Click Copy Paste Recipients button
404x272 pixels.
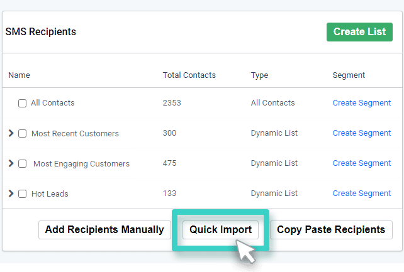tap(331, 230)
